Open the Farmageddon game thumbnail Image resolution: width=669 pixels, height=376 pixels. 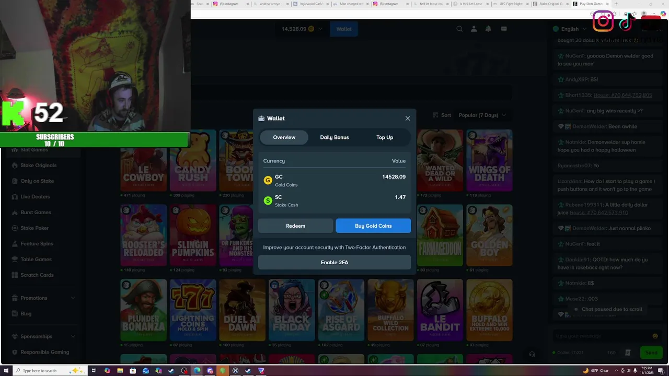coord(440,235)
